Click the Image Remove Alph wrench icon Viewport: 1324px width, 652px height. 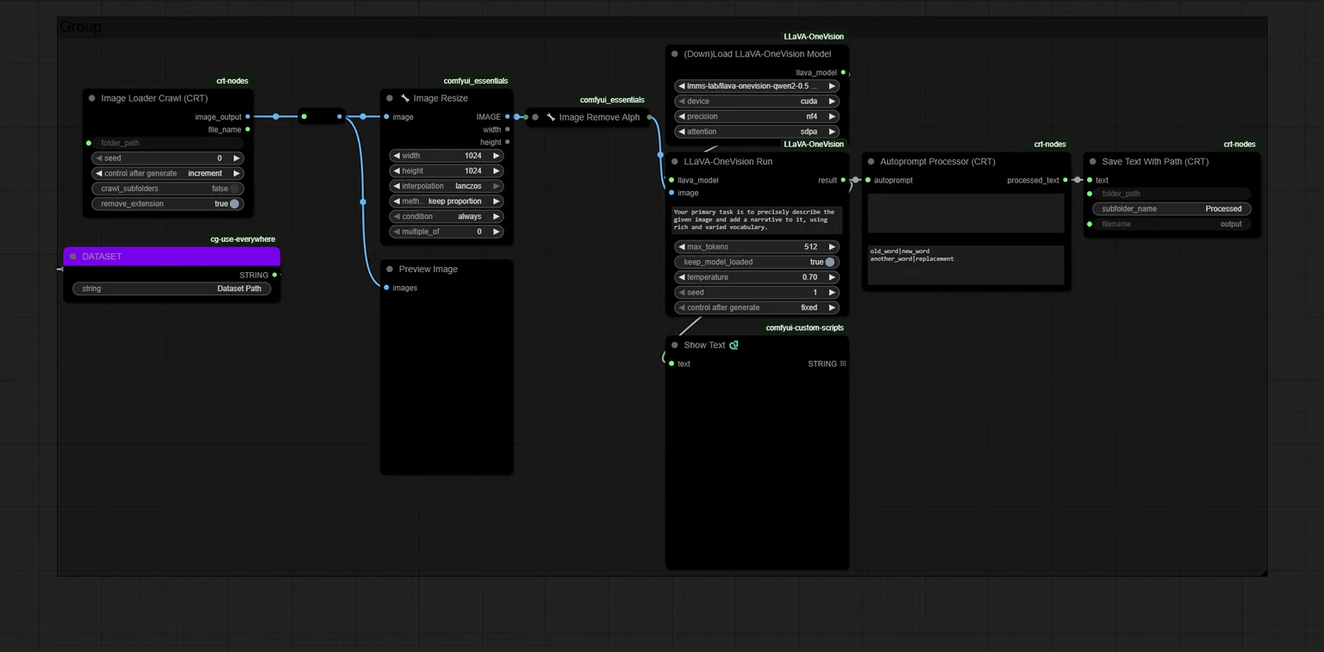[551, 117]
